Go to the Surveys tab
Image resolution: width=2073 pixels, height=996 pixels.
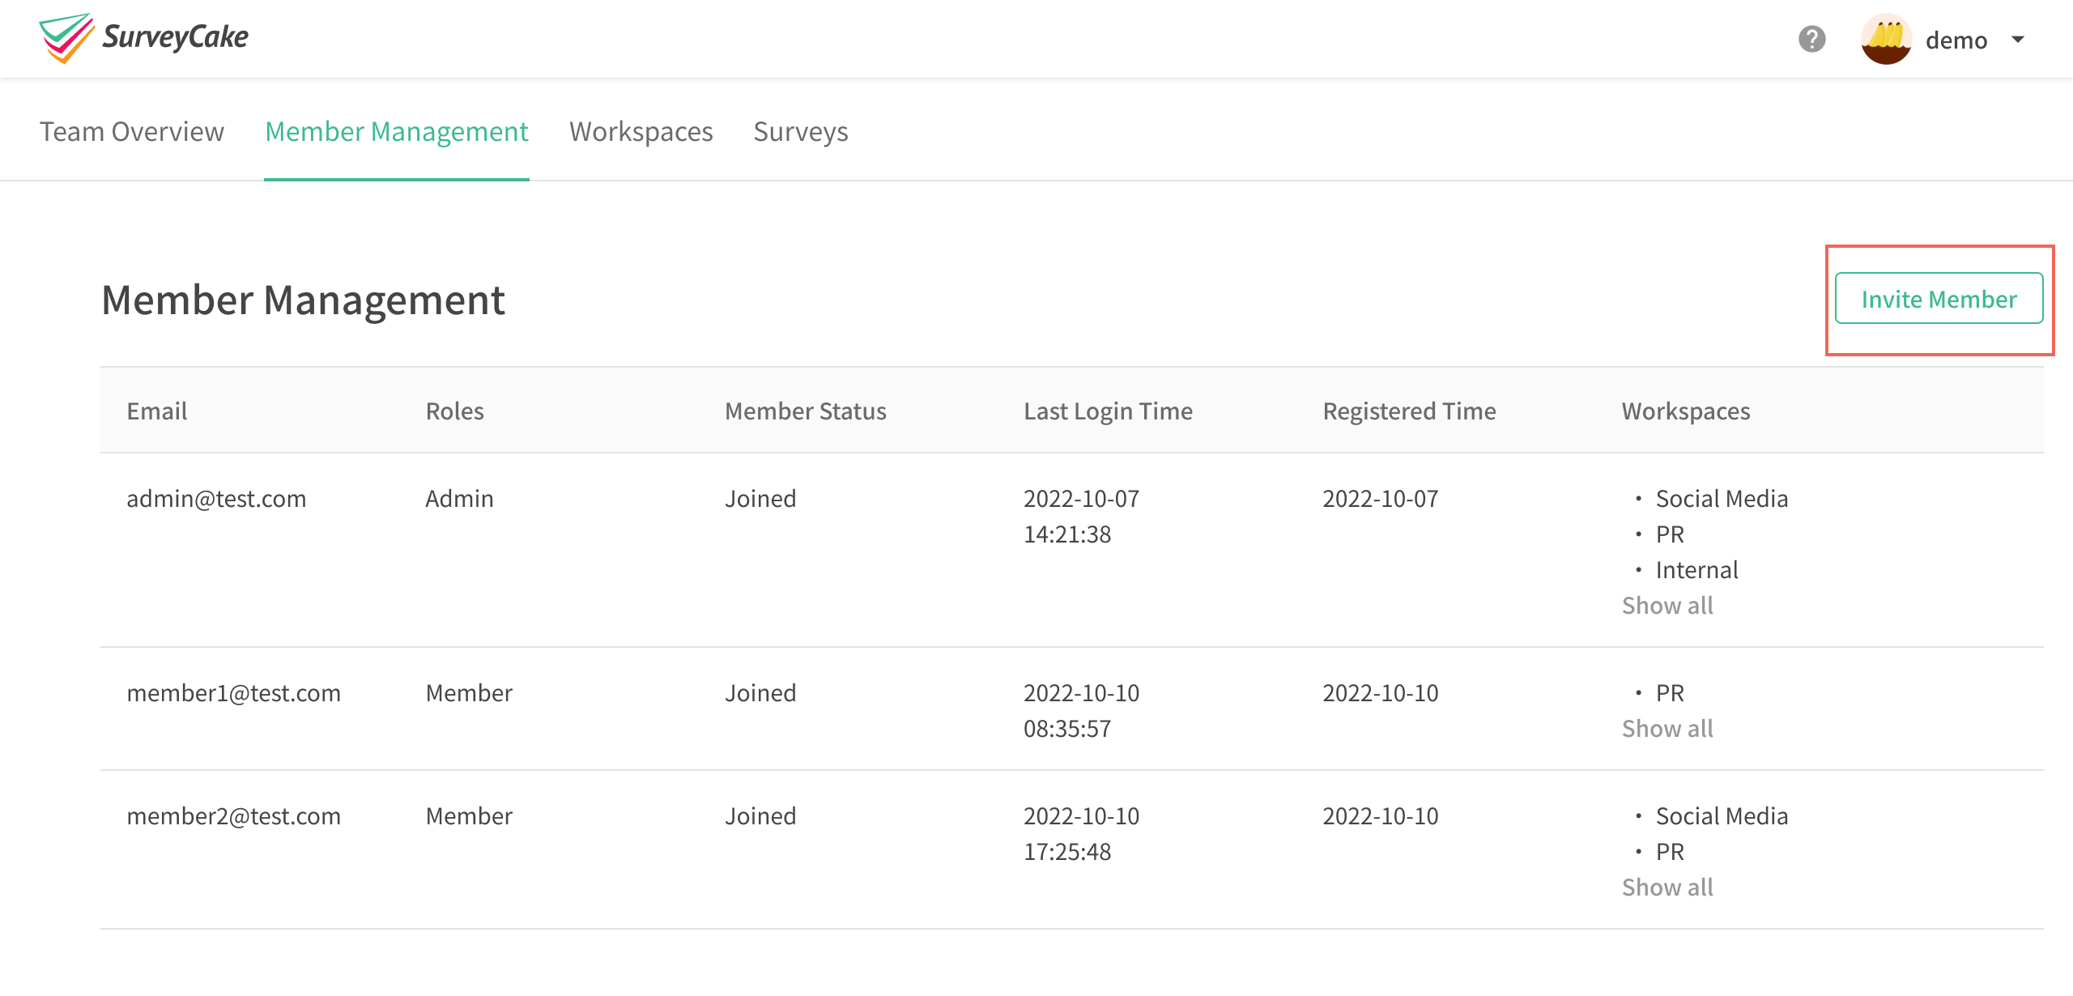[x=800, y=131]
